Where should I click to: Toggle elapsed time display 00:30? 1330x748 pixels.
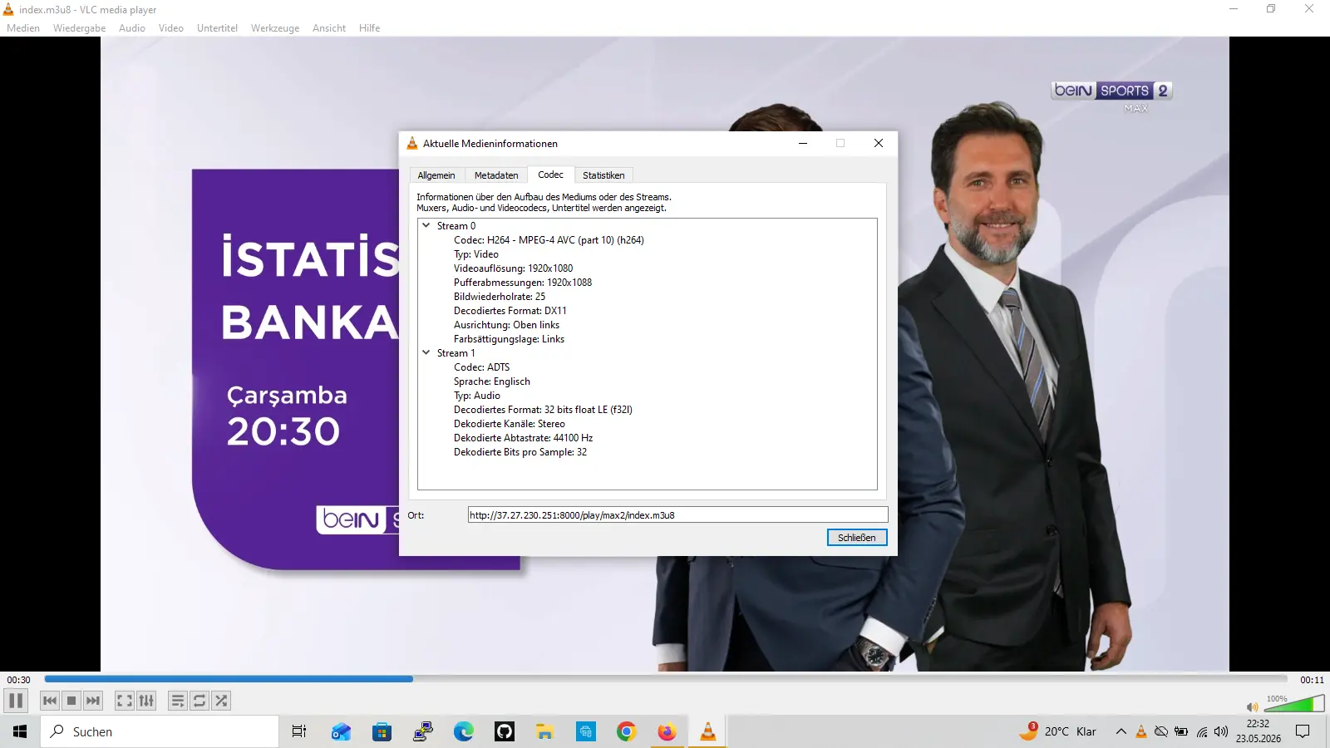[18, 680]
